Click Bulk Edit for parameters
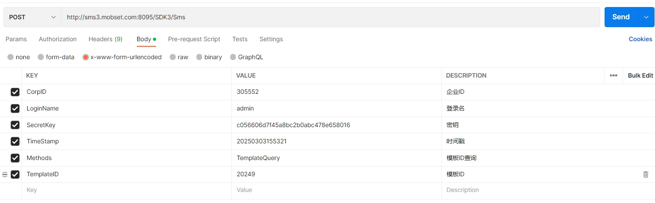655x203 pixels. coord(640,75)
